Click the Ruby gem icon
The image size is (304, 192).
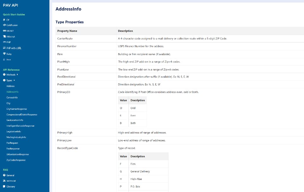click(4, 54)
